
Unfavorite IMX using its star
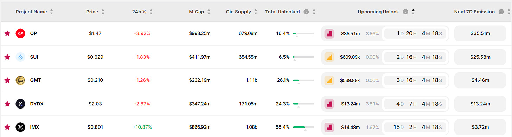[x=7, y=127]
